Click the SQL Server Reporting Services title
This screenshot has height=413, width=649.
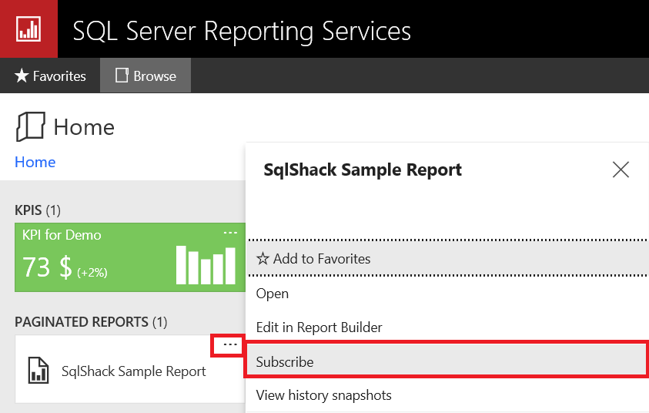[x=242, y=31]
